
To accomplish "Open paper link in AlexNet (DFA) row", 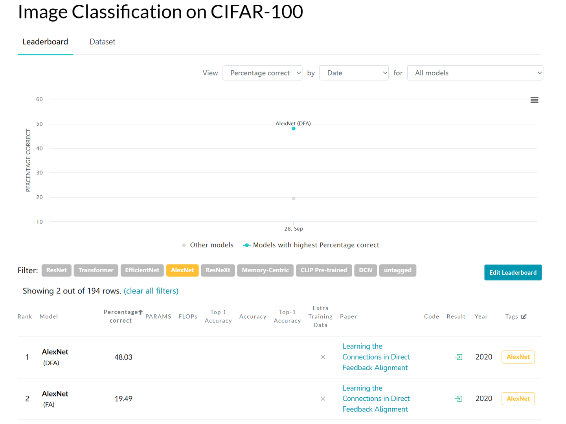I will tap(376, 357).
